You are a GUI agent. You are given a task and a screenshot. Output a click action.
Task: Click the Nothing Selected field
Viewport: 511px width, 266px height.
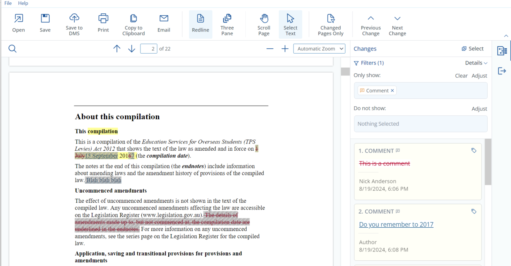coord(421,124)
